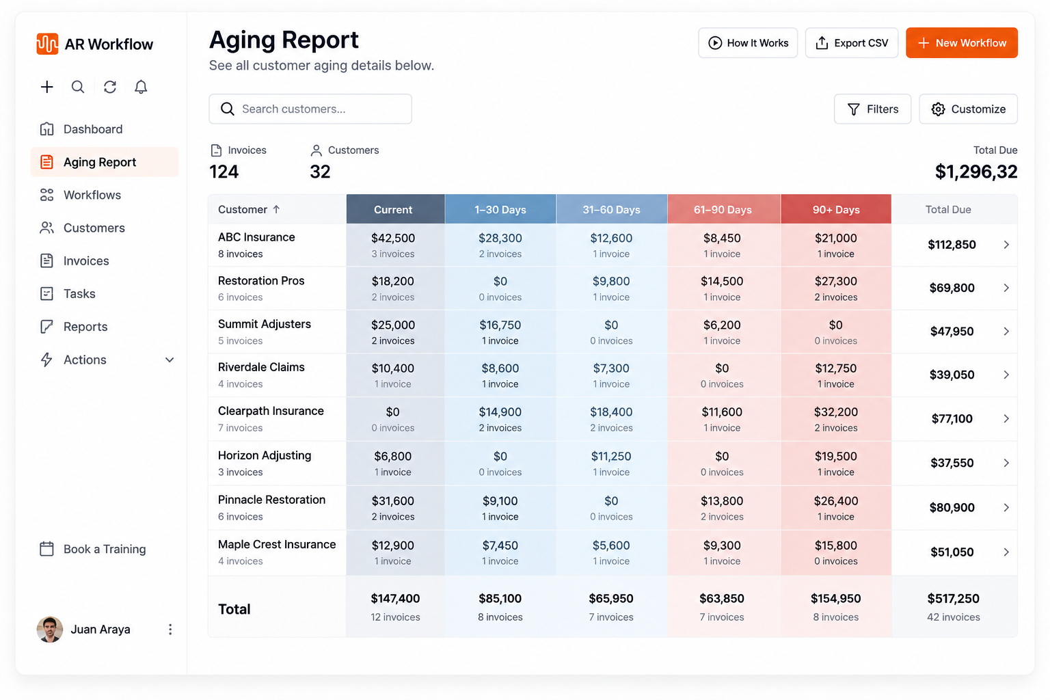Click the Maple Crest Insurance customer name
1050x700 pixels.
pos(277,544)
